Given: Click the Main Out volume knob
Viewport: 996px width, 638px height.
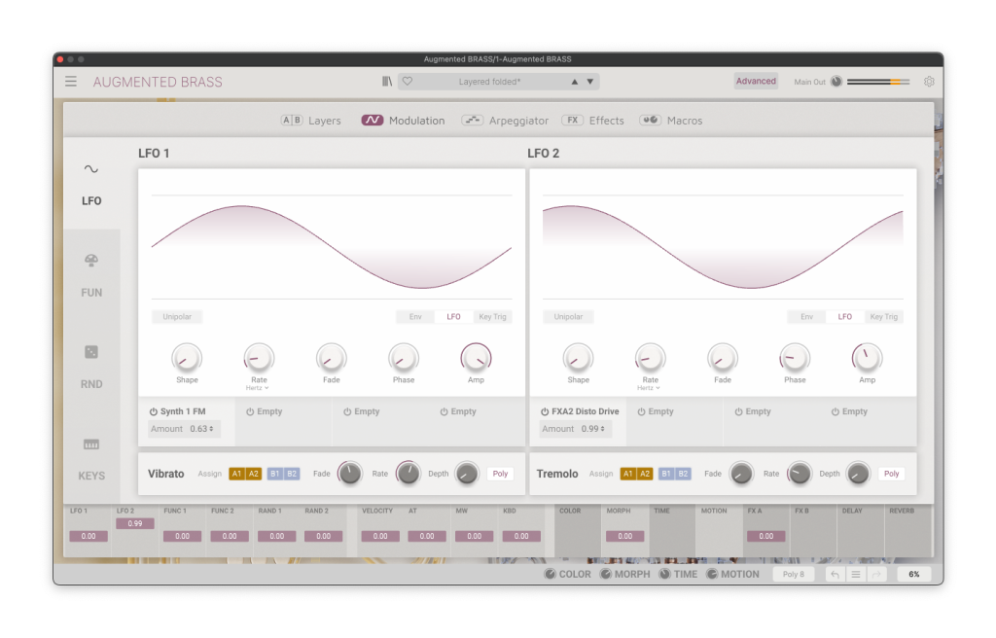Looking at the screenshot, I should pos(836,82).
